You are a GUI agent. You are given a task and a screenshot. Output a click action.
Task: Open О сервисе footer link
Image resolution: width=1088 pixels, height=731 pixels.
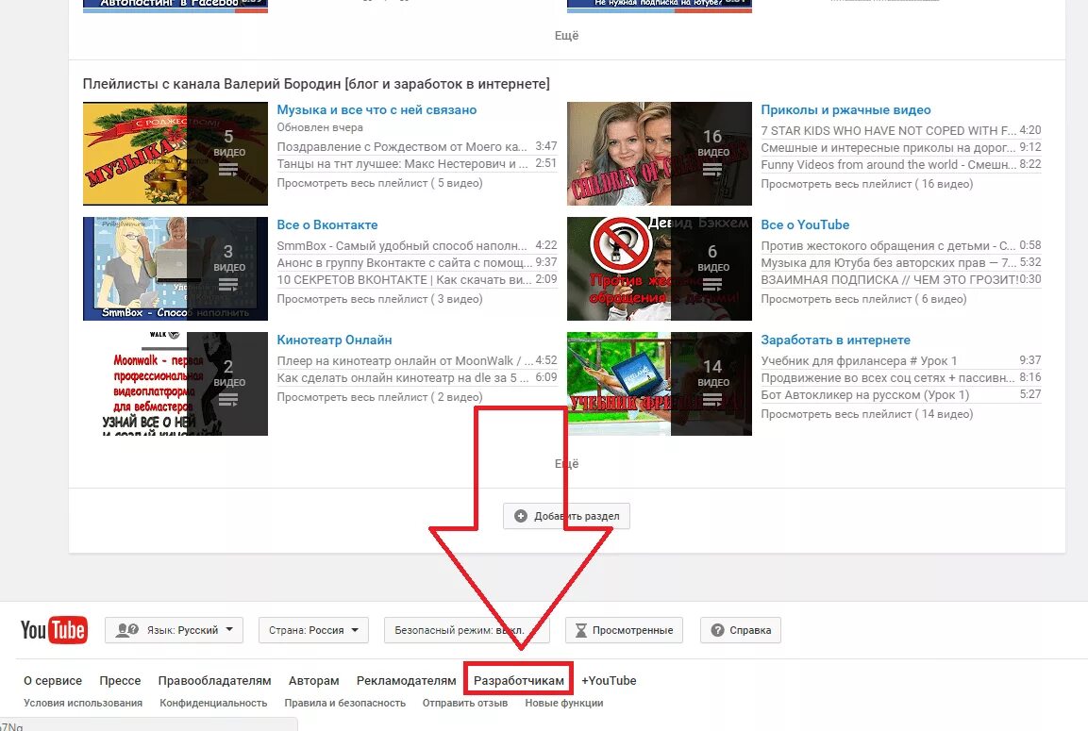[x=53, y=680]
